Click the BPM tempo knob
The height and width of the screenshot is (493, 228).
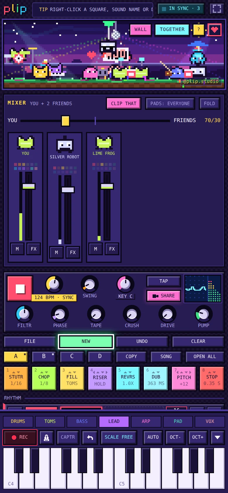(x=54, y=284)
